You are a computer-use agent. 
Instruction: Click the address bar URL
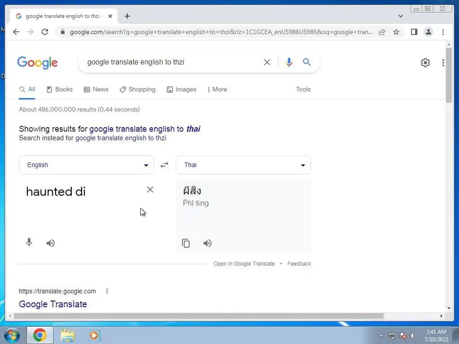tap(221, 32)
